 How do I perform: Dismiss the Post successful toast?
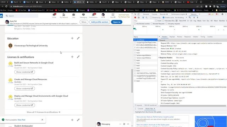(42, 120)
